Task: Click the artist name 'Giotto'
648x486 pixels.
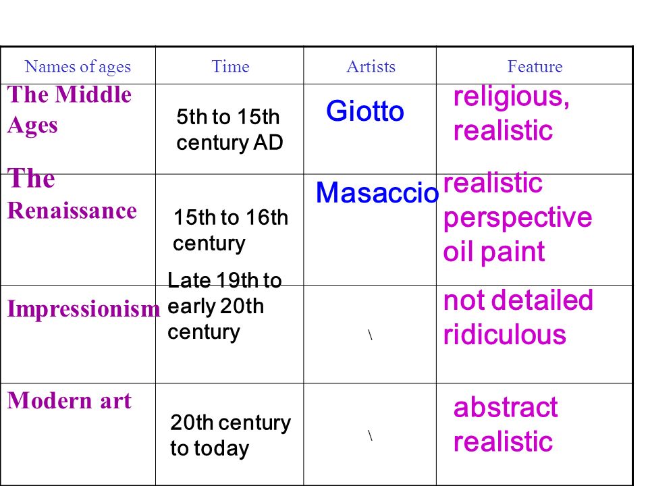Action: (365, 111)
